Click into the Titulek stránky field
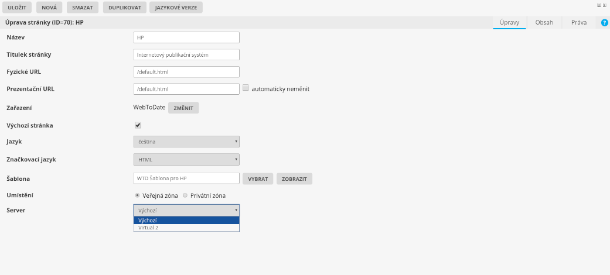Viewport: 610px width, 275px height. pos(186,55)
